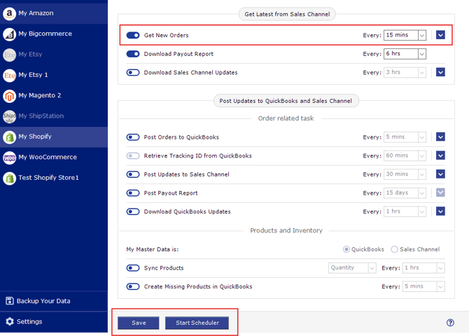Image resolution: width=469 pixels, height=336 pixels.
Task: Open the 6 hrs payout interval dropdown
Action: [x=405, y=54]
